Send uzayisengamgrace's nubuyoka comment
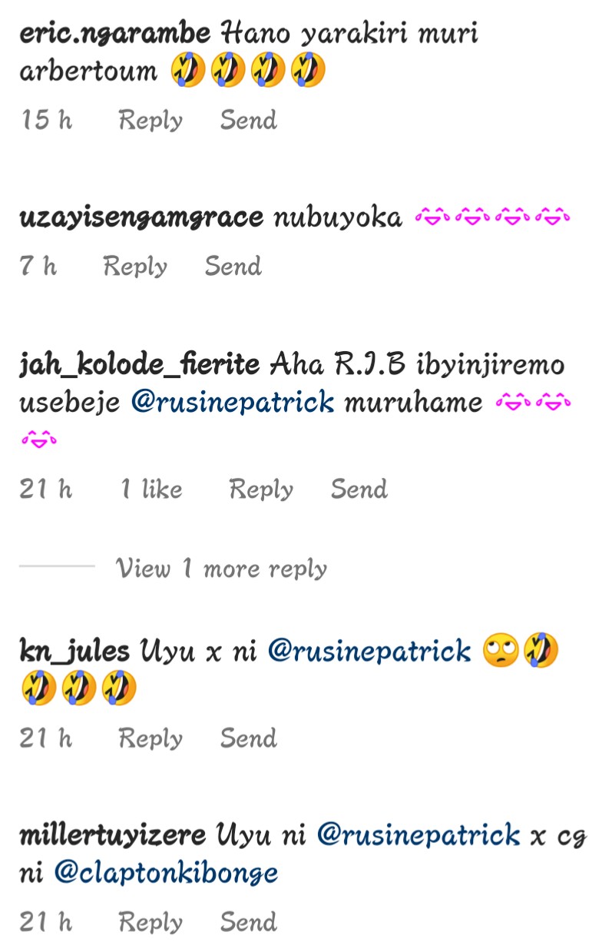The height and width of the screenshot is (942, 612). click(233, 265)
